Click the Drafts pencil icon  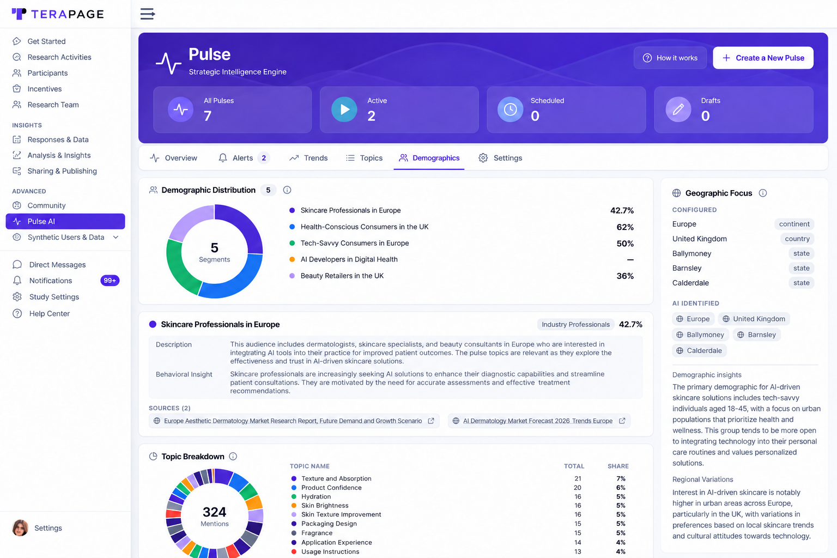[678, 110]
